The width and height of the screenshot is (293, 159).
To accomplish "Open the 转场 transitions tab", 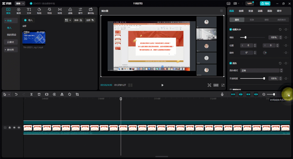I will [x=60, y=11].
